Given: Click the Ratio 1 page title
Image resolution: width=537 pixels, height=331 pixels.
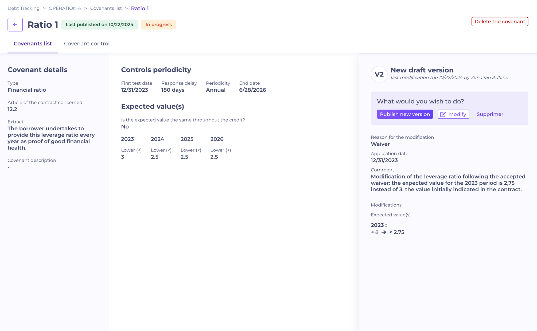Looking at the screenshot, I should tap(43, 25).
